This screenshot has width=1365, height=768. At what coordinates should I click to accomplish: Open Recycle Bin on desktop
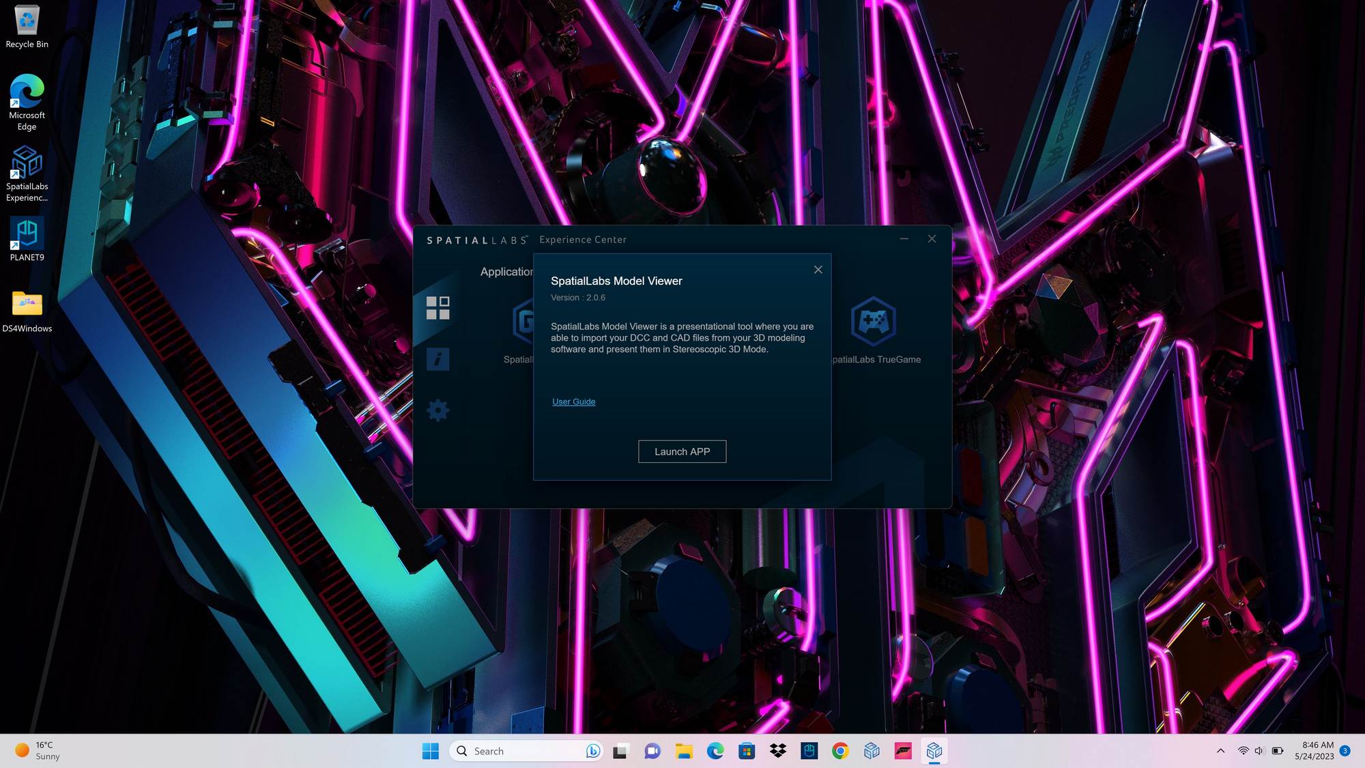tap(27, 27)
